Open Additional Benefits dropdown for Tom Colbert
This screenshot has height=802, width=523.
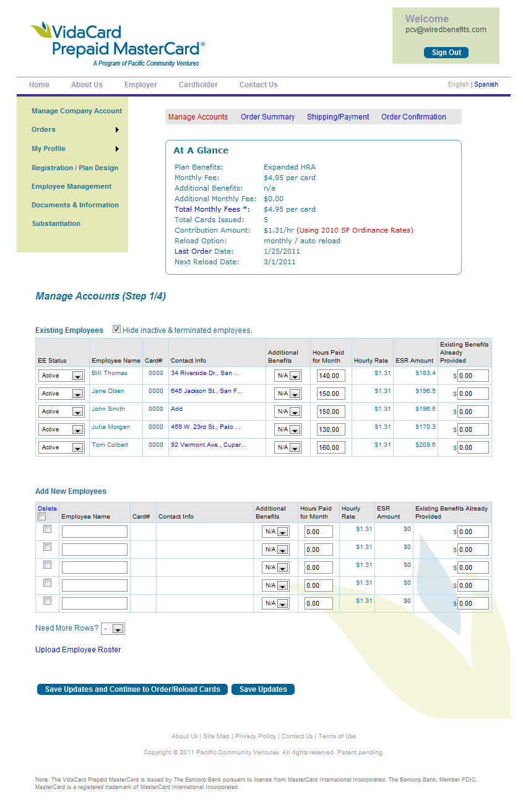[288, 447]
